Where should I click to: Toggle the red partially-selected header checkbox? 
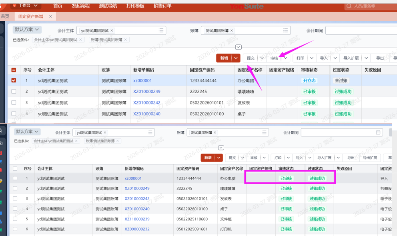point(14,70)
